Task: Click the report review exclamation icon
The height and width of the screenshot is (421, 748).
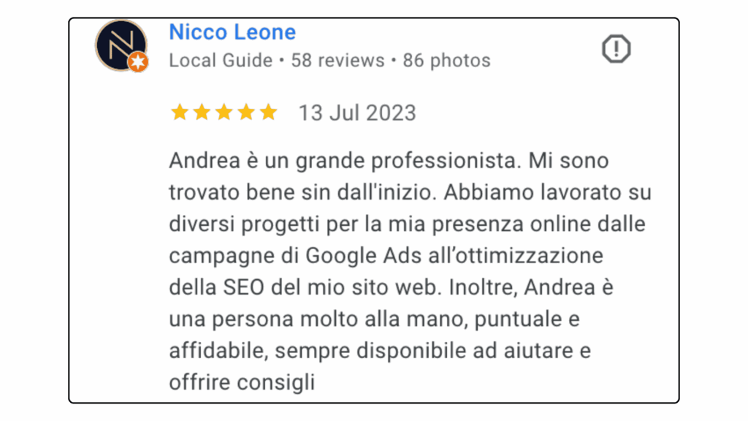Action: [616, 49]
